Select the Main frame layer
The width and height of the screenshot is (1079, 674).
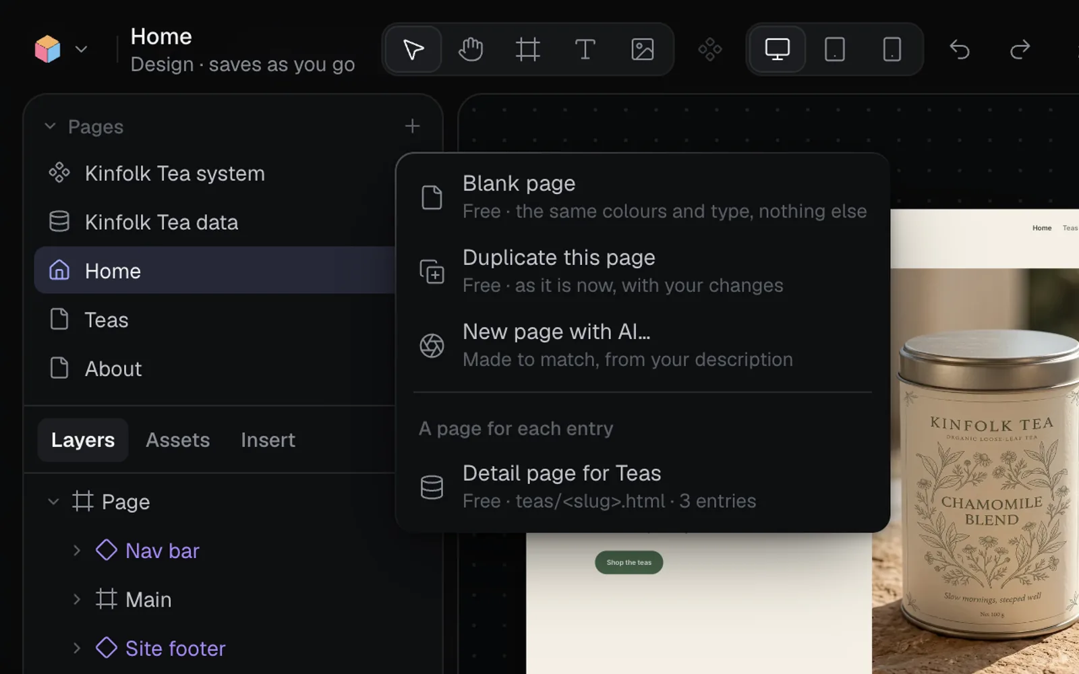(148, 599)
